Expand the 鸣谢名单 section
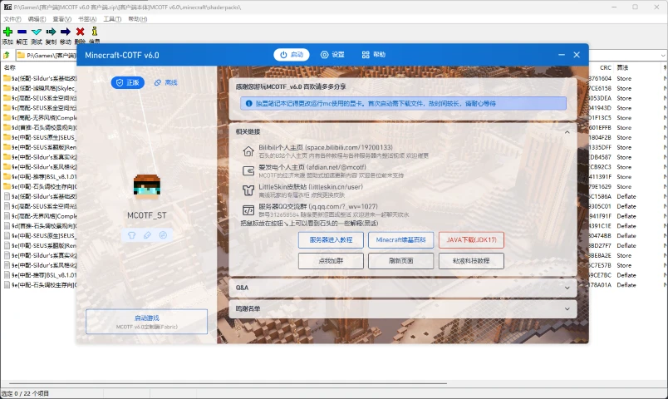Image resolution: width=668 pixels, height=399 pixels. [x=567, y=308]
